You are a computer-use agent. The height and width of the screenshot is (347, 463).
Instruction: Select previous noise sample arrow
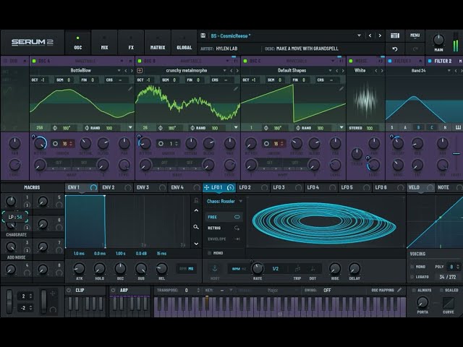point(376,71)
